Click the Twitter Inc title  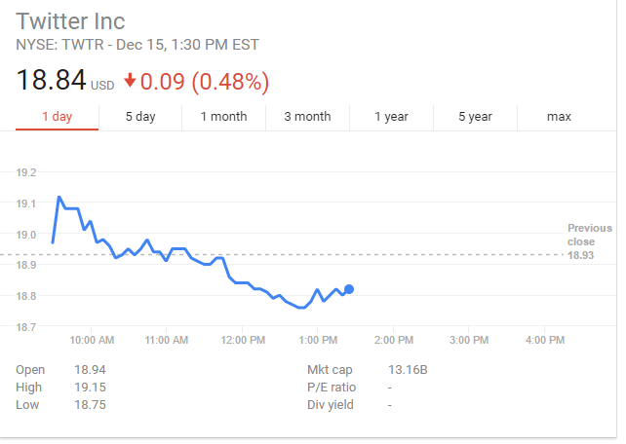(70, 21)
